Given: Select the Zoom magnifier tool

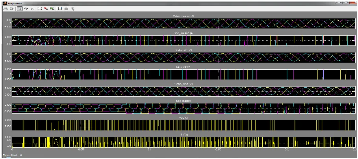Looking at the screenshot, I should click(20, 9).
